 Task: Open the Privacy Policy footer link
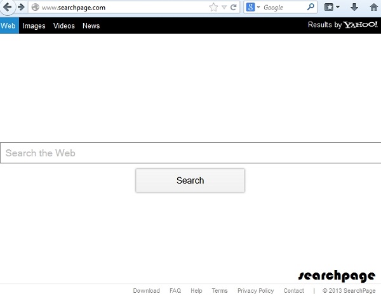point(255,291)
